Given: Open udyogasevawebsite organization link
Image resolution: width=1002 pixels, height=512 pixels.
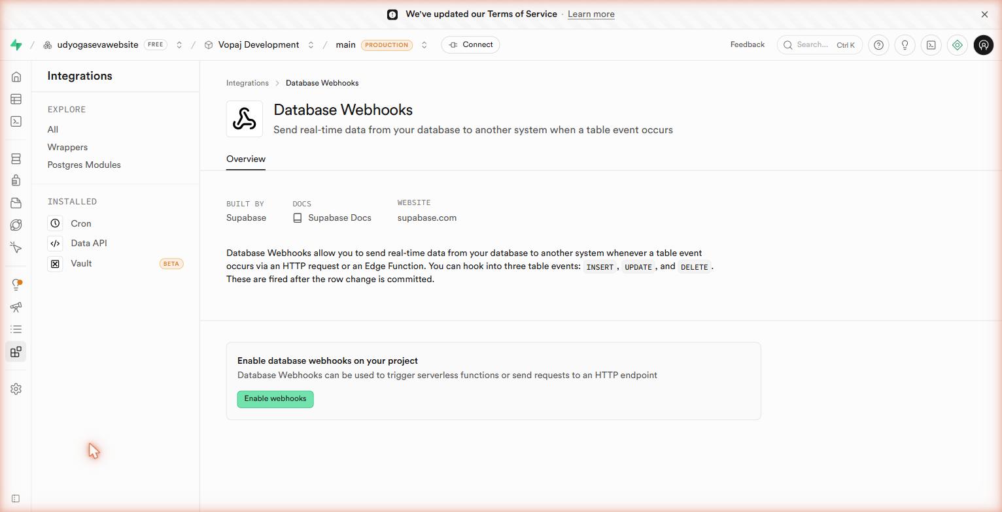Looking at the screenshot, I should pos(97,45).
